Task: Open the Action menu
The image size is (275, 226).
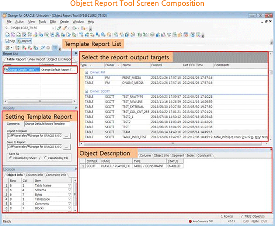Action: (x=20, y=22)
